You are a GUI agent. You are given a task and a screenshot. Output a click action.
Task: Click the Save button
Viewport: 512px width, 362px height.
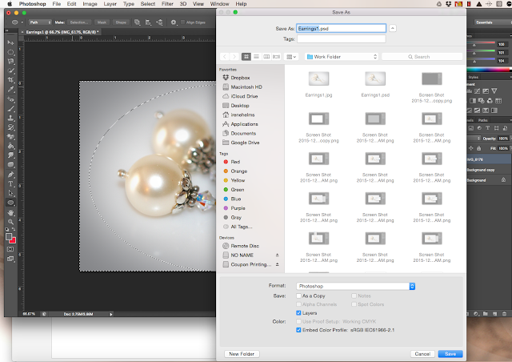(x=450, y=354)
